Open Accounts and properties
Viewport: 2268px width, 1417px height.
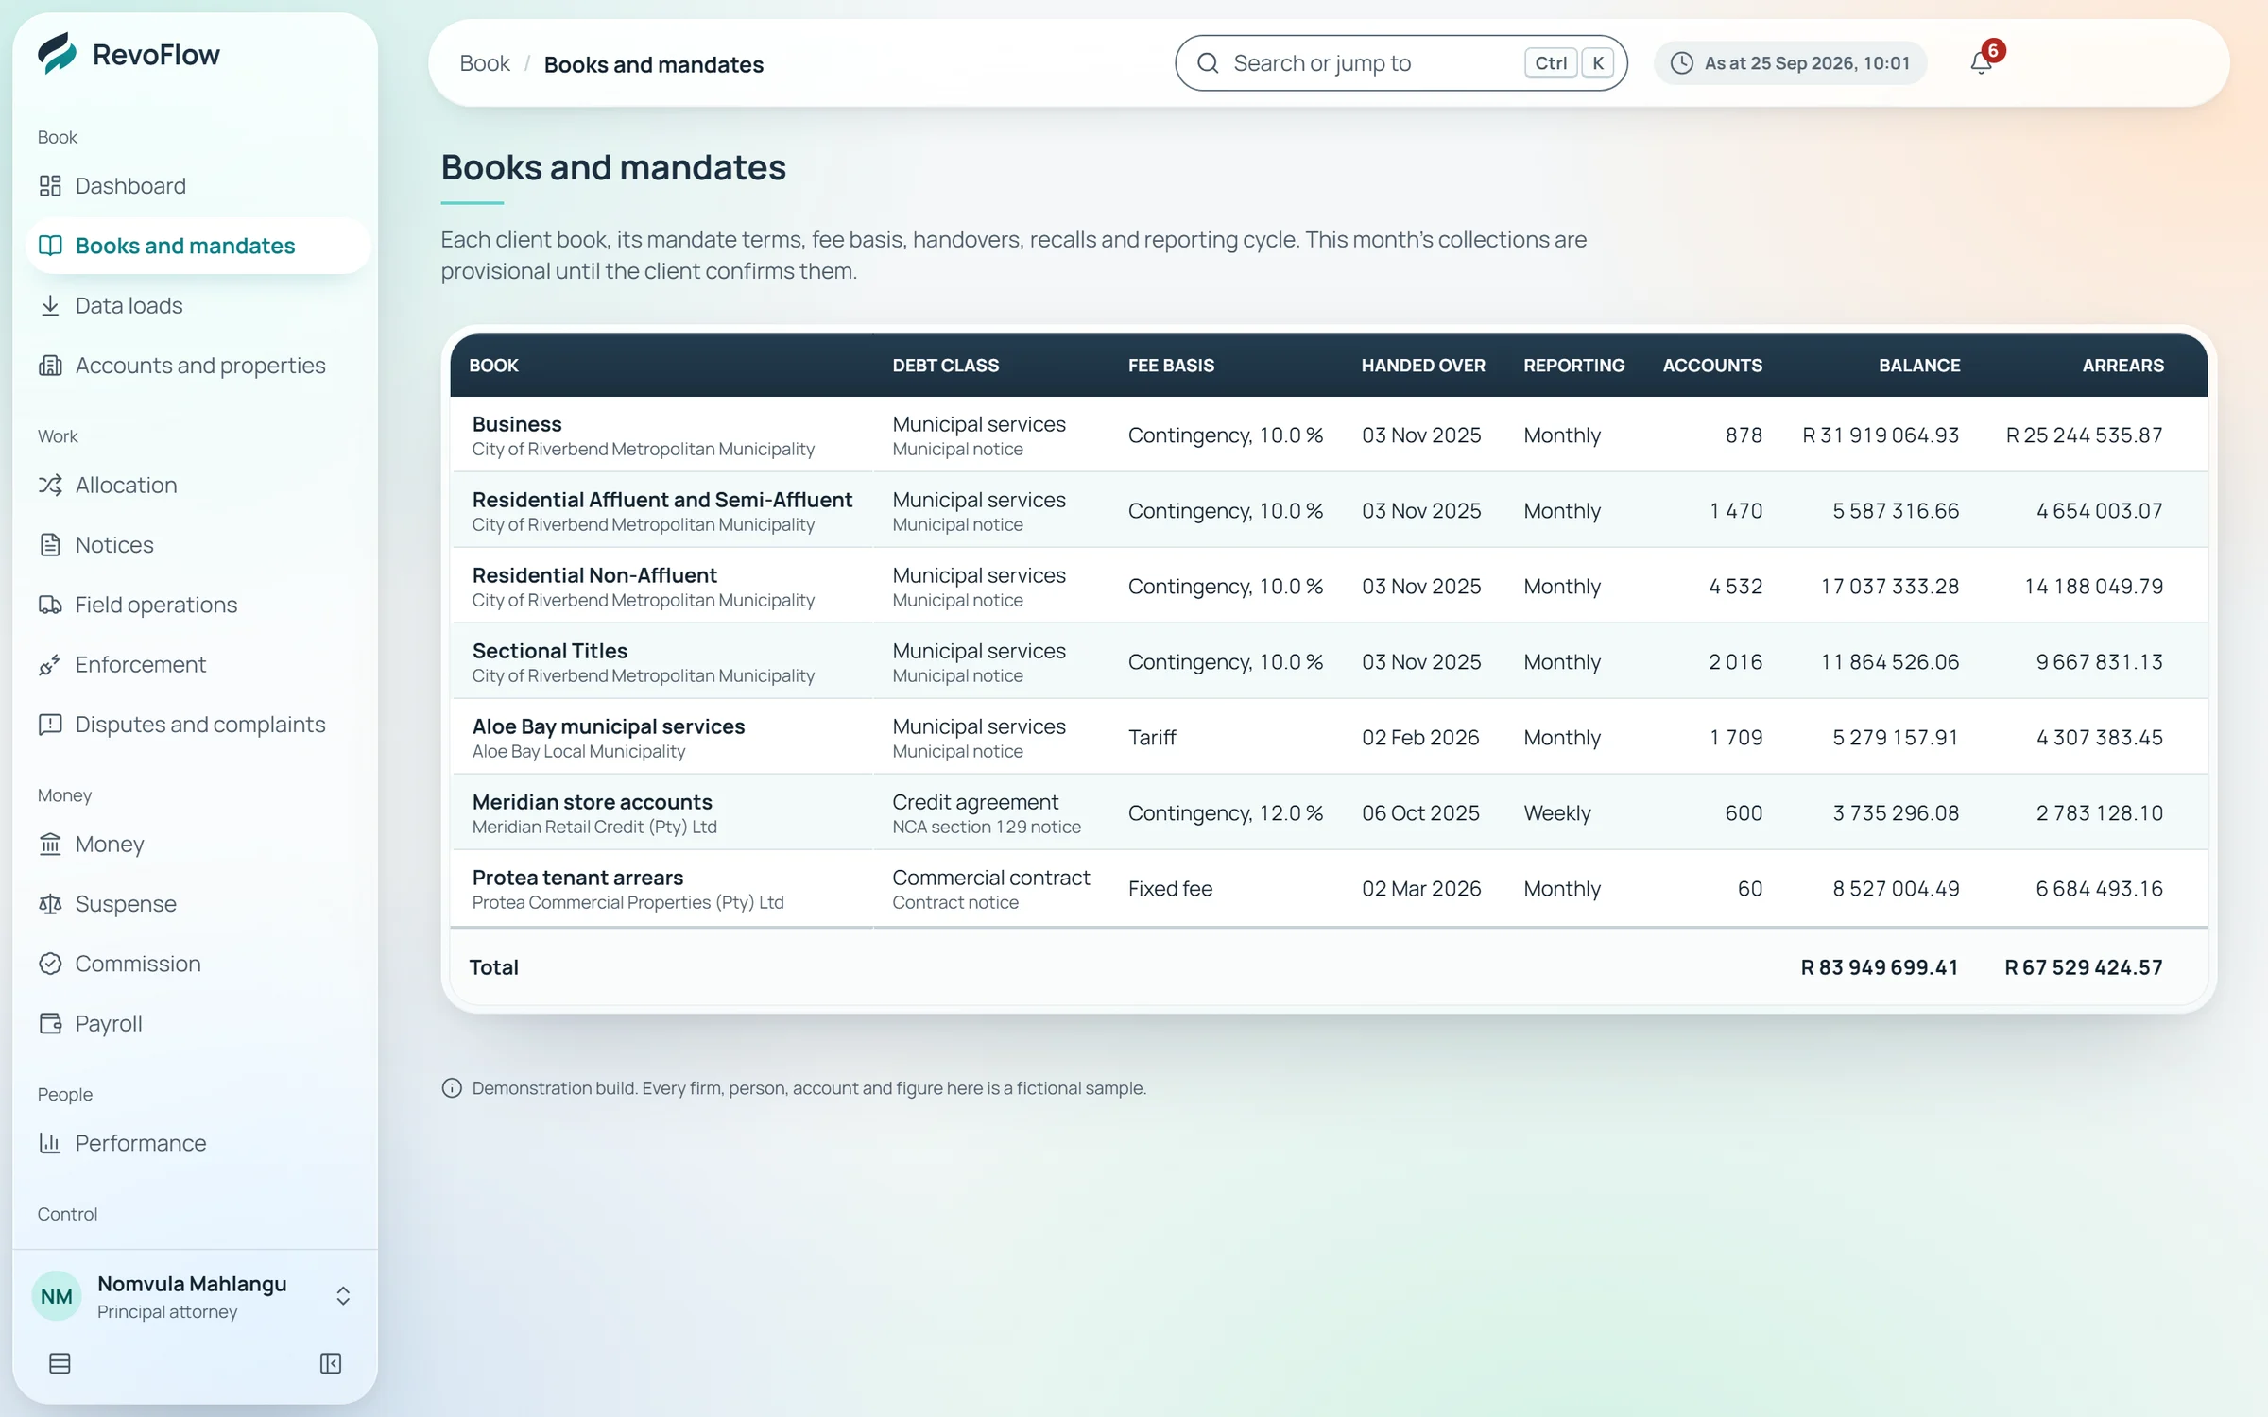click(x=198, y=366)
